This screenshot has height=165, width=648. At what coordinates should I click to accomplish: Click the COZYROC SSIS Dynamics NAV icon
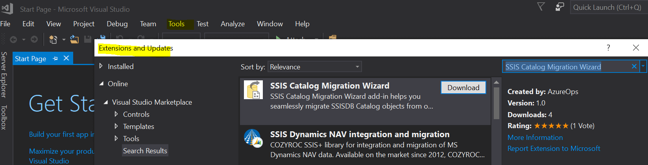(x=253, y=138)
